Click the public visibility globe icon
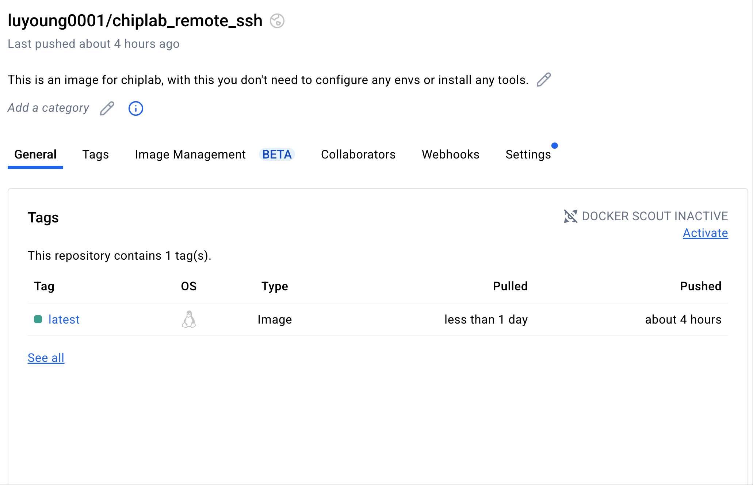The image size is (753, 485). click(277, 21)
